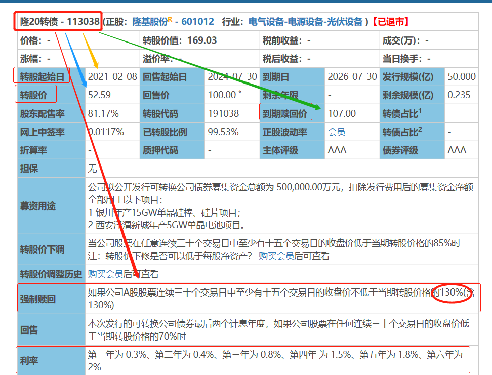The height and width of the screenshot is (375, 492).
Task: Click 购买会员 link in 转股价调整历史 row
Action: point(105,274)
